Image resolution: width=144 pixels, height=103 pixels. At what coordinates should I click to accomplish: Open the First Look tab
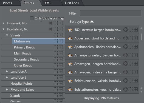click(x=72, y=3)
